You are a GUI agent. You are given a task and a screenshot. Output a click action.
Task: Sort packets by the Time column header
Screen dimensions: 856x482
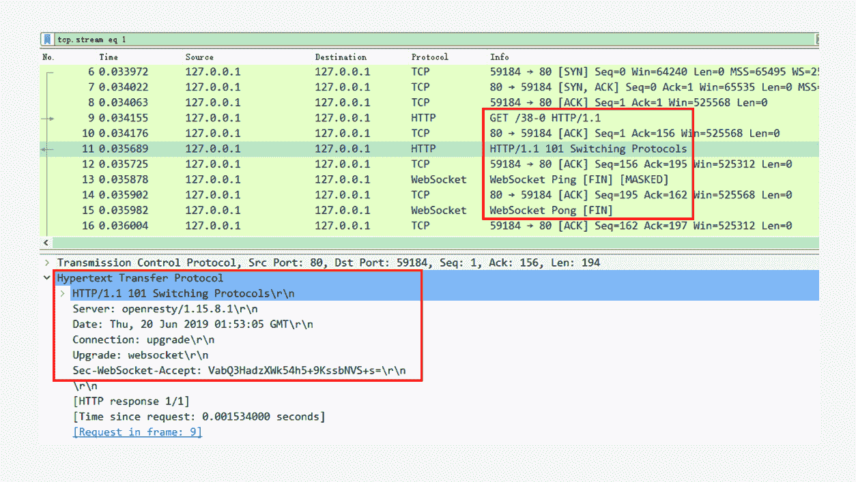point(109,57)
